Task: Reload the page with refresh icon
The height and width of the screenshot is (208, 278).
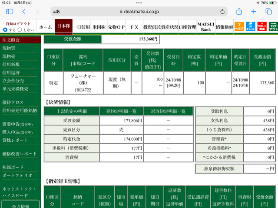Action: (x=222, y=12)
